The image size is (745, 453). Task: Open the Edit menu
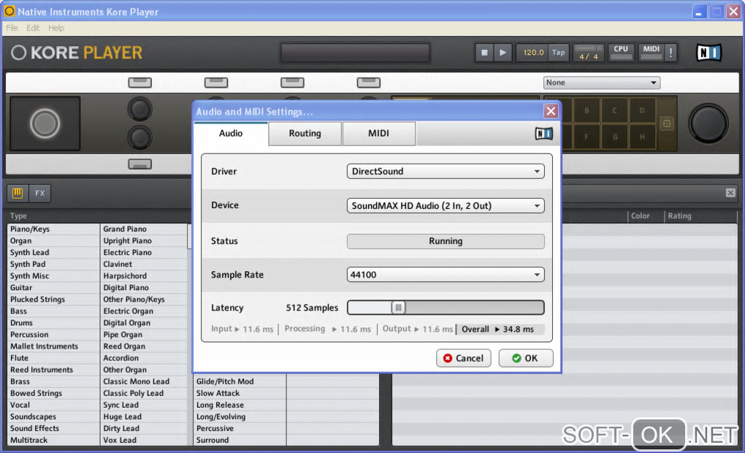(x=33, y=28)
